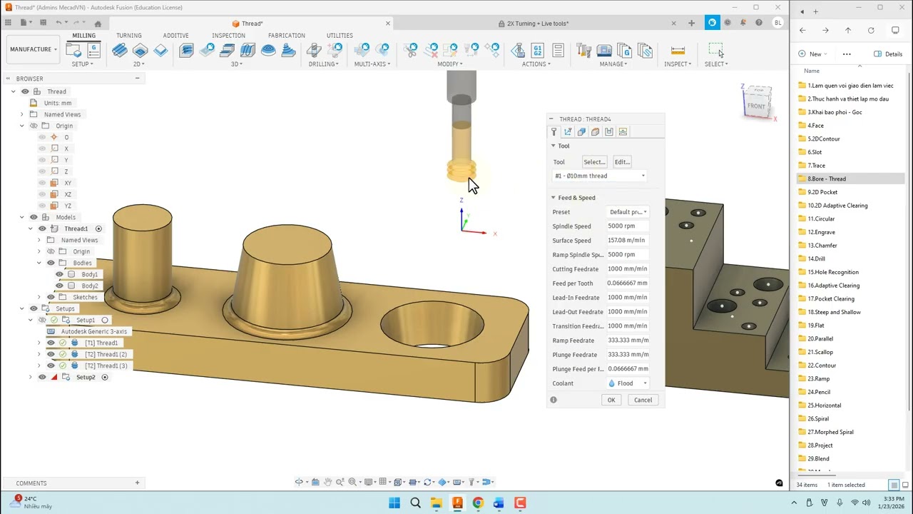Viewport: 913px width, 514px height.
Task: Switch to the UTILITIES ribbon tab
Action: point(340,35)
